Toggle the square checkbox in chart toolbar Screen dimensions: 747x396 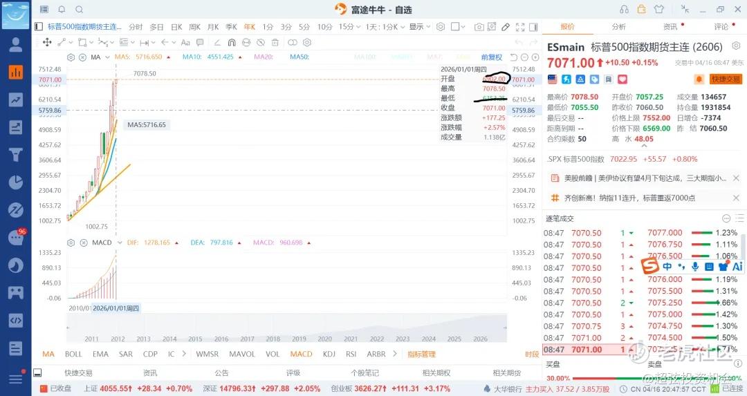coord(455,27)
